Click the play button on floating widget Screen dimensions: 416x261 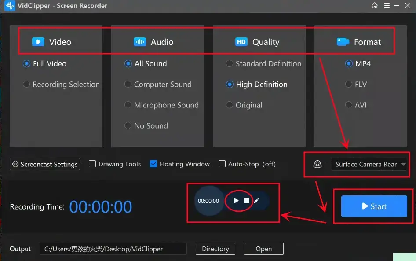click(236, 200)
